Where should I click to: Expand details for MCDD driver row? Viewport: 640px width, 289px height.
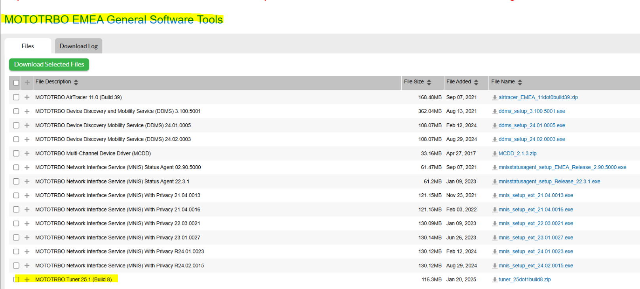pos(27,153)
